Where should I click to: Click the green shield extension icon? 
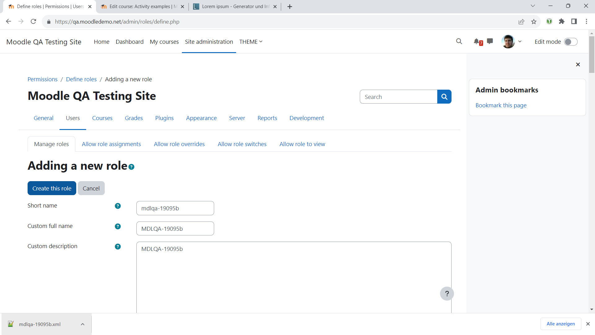click(549, 21)
